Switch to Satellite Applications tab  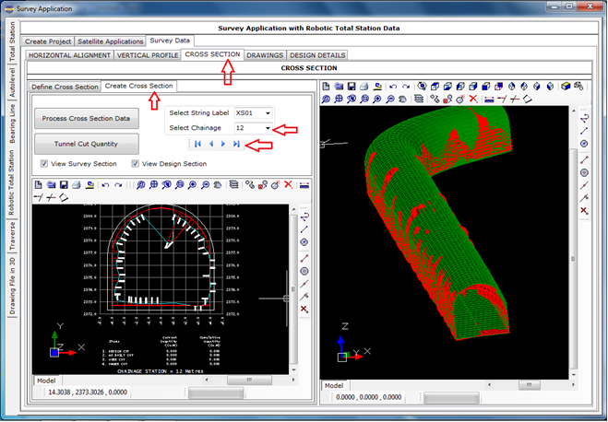(x=111, y=41)
